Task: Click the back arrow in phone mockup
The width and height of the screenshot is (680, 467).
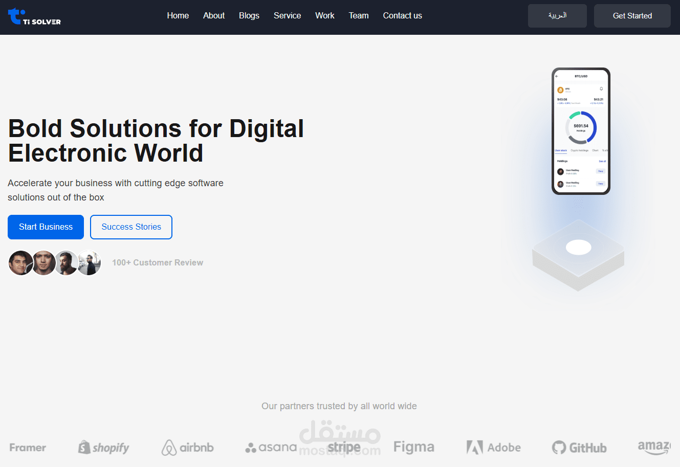Action: 557,76
